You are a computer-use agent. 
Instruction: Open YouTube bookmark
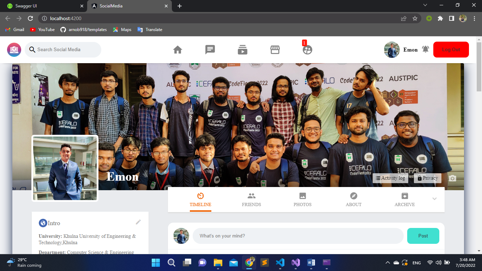[42, 30]
